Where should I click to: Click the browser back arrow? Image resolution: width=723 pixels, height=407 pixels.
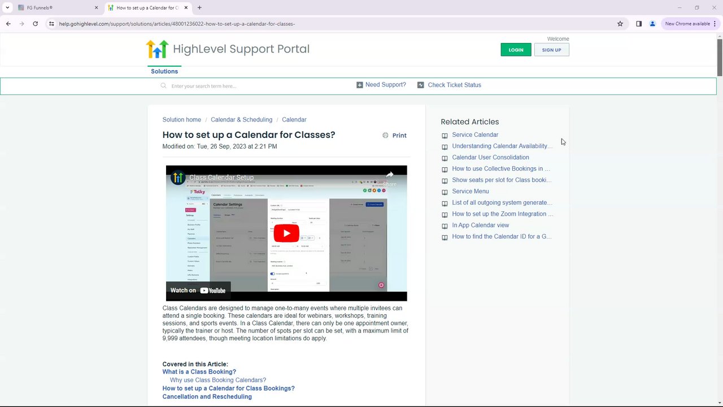[8, 24]
